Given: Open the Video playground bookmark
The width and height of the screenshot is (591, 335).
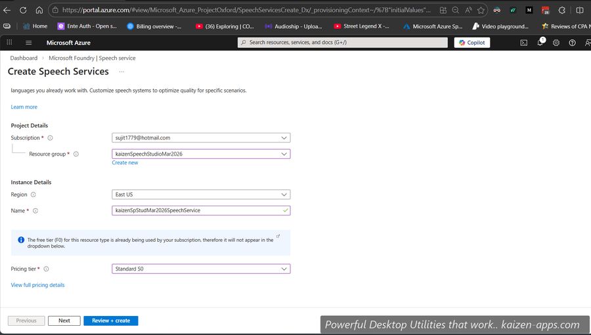Looking at the screenshot, I should tap(500, 26).
